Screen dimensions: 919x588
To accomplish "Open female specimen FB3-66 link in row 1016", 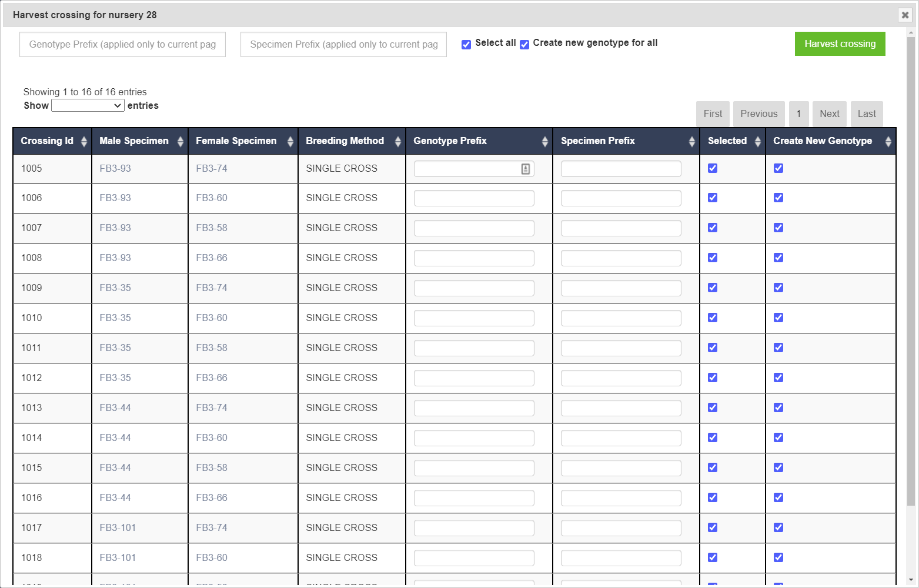I will [x=212, y=497].
